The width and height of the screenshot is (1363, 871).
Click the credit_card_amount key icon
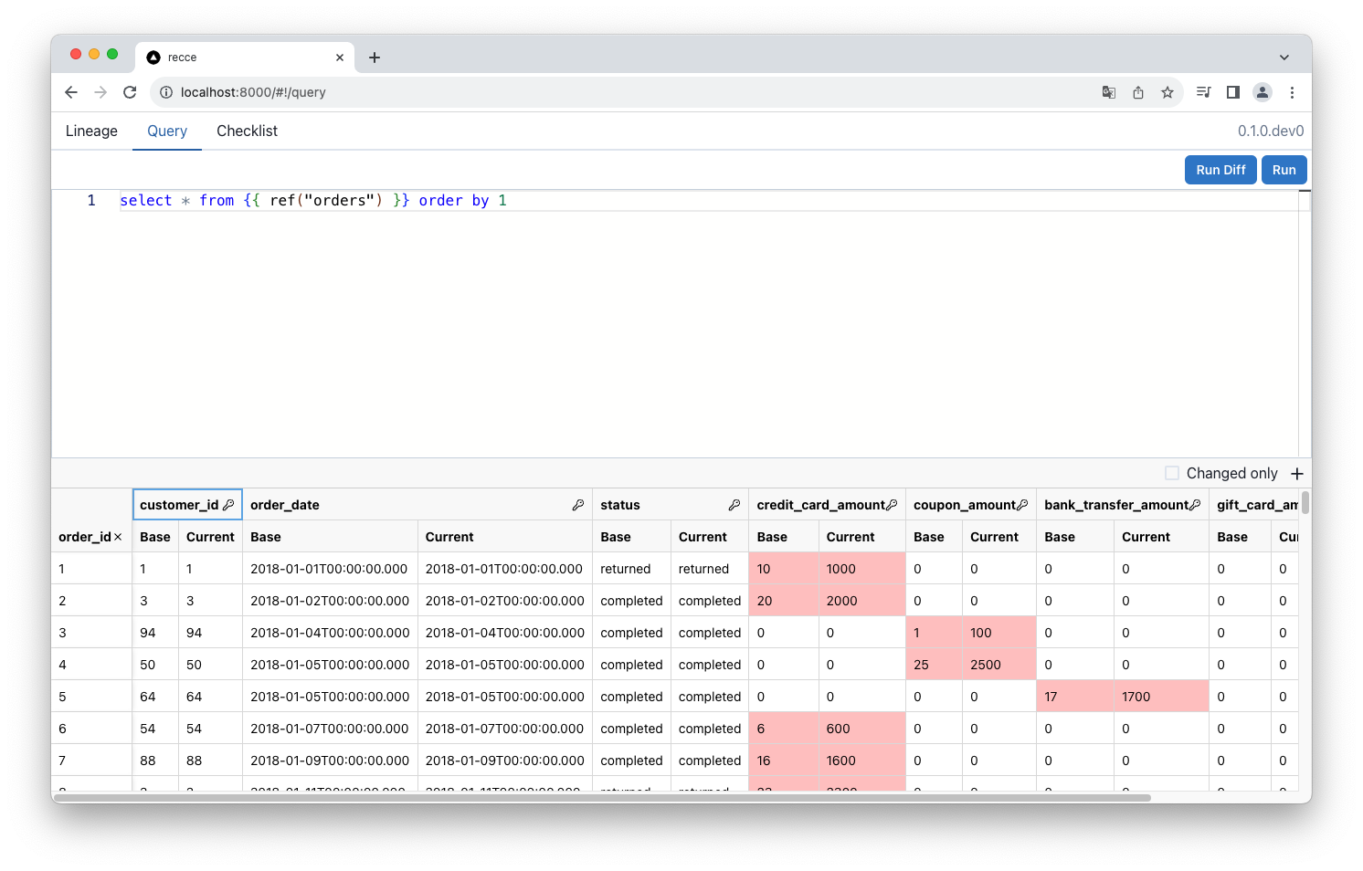pyautogui.click(x=893, y=505)
